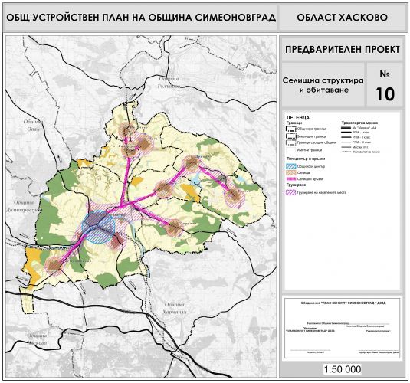Click the sheet number 10
410x383 pixels.
[x=385, y=94]
